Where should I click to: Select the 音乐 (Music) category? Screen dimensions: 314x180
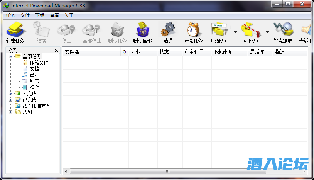click(34, 75)
